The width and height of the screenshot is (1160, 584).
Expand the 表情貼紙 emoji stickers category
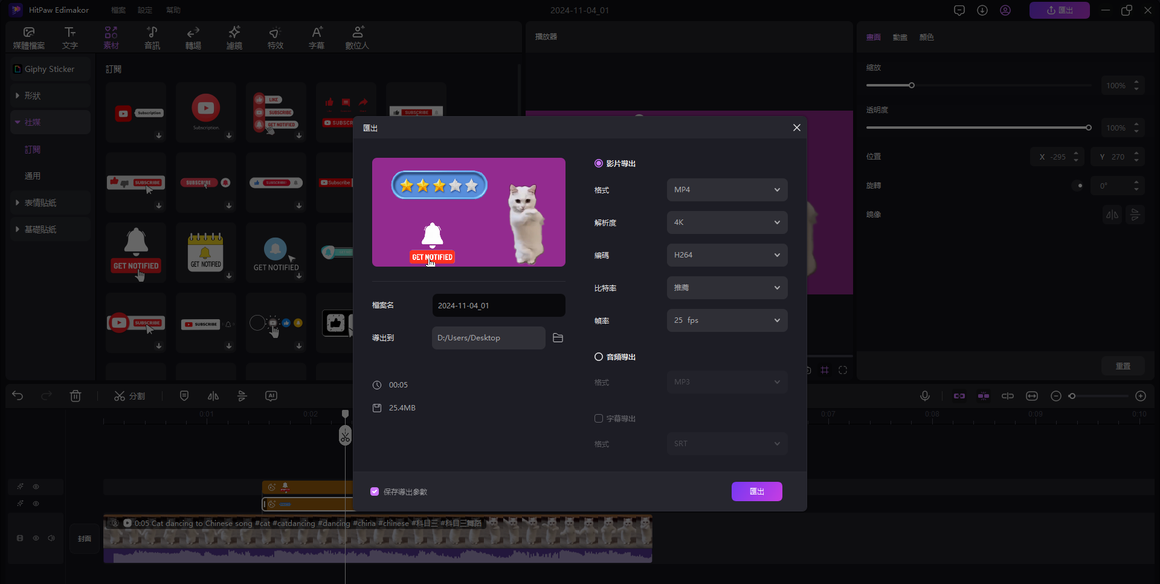pyautogui.click(x=51, y=203)
